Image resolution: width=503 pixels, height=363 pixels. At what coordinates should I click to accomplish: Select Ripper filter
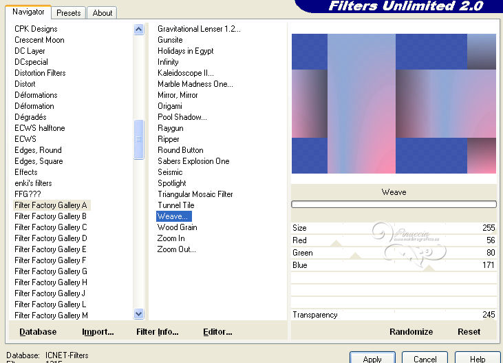[x=169, y=139]
